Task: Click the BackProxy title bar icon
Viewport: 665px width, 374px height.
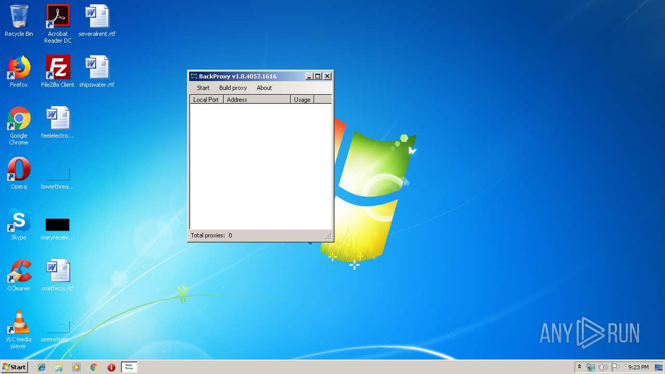Action: tap(193, 76)
